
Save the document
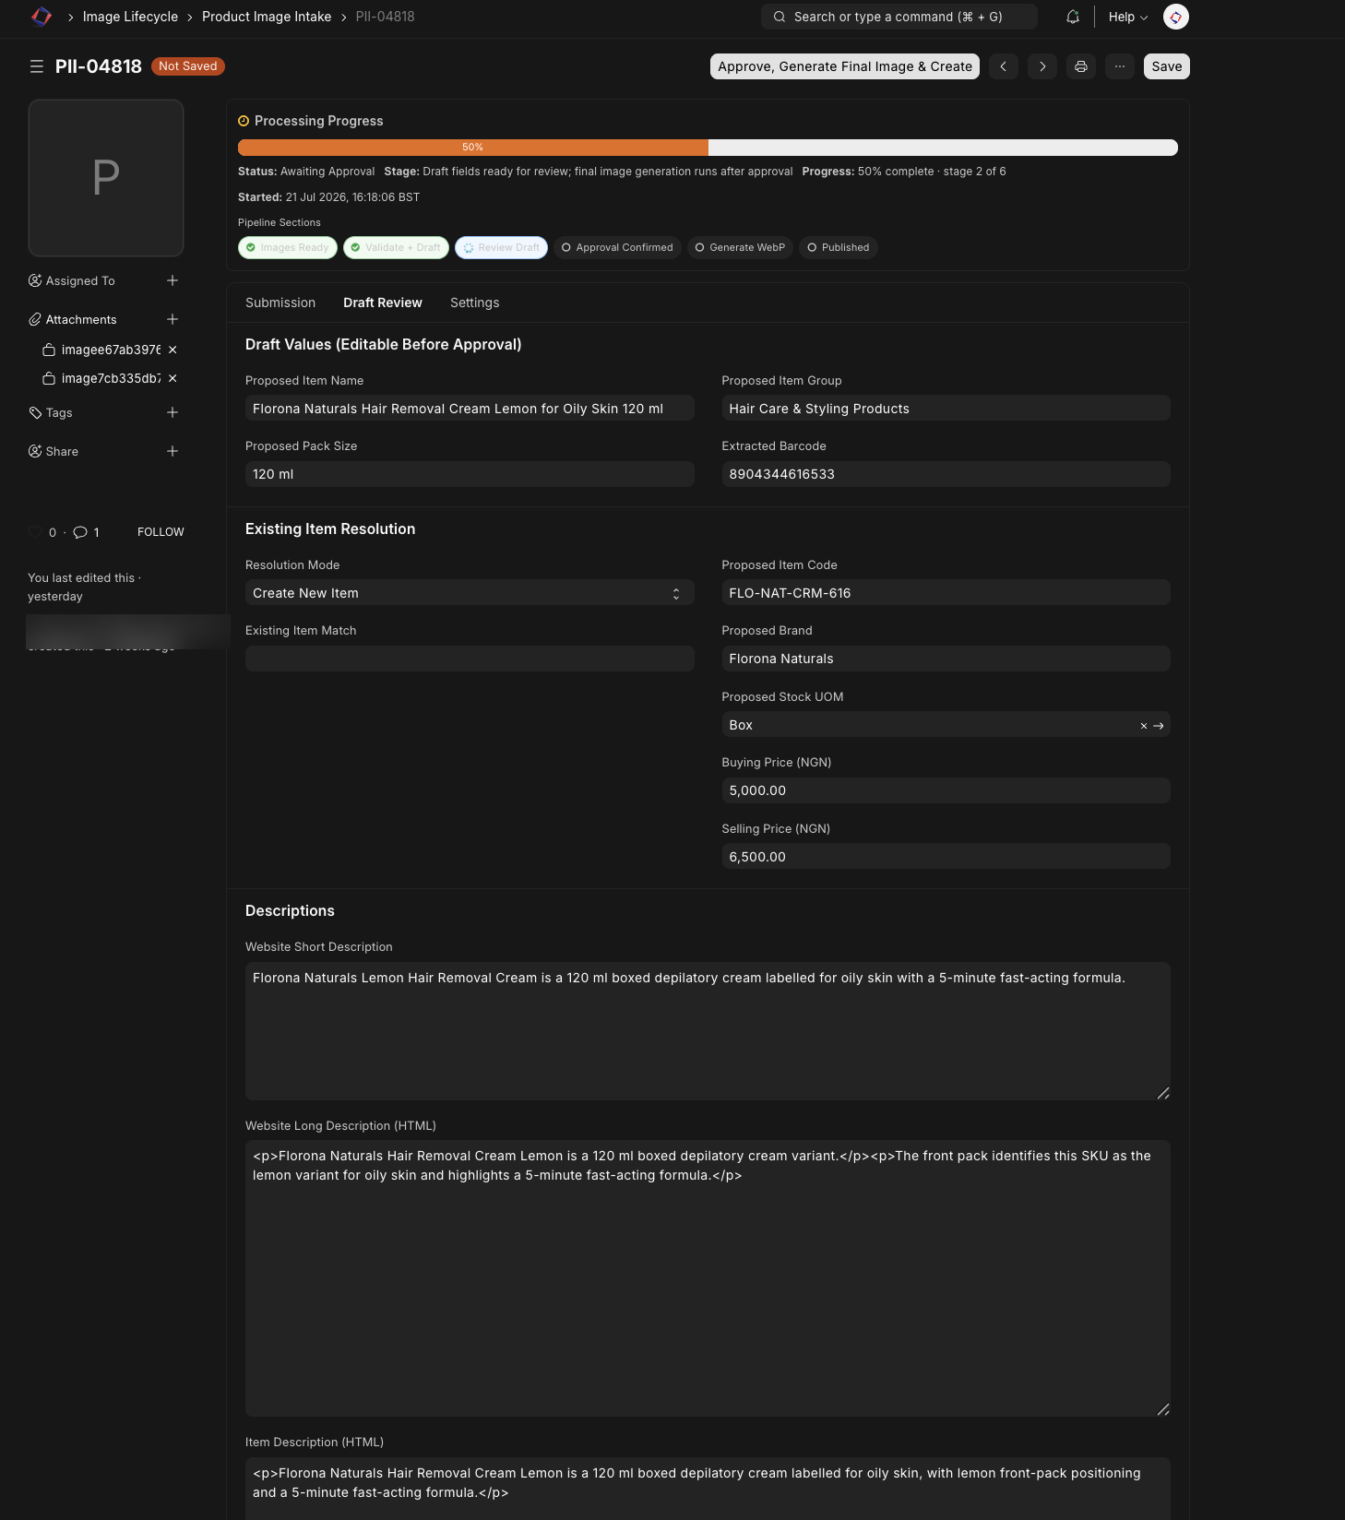click(x=1167, y=66)
